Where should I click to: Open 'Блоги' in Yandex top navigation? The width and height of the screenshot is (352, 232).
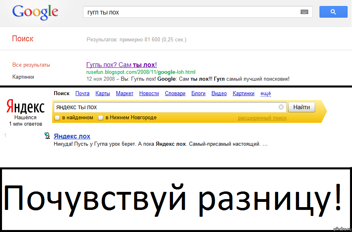pos(198,94)
